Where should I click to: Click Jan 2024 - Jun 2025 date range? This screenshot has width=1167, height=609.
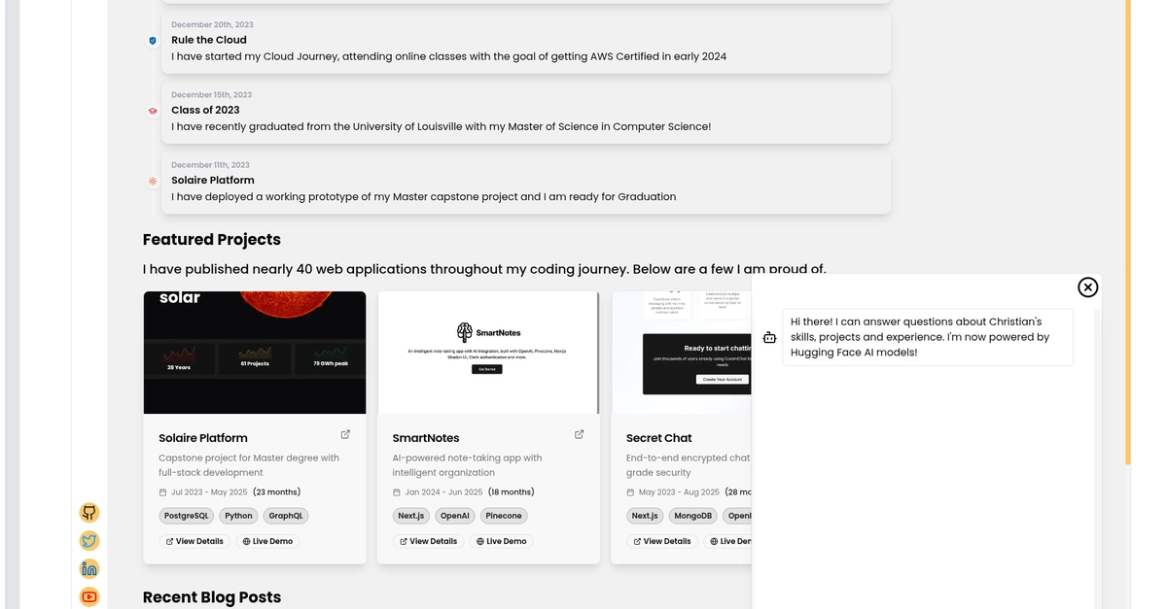(443, 492)
